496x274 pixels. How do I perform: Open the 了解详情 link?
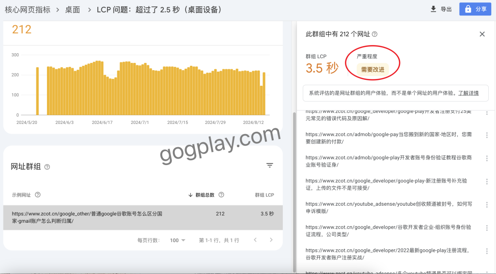(468, 93)
